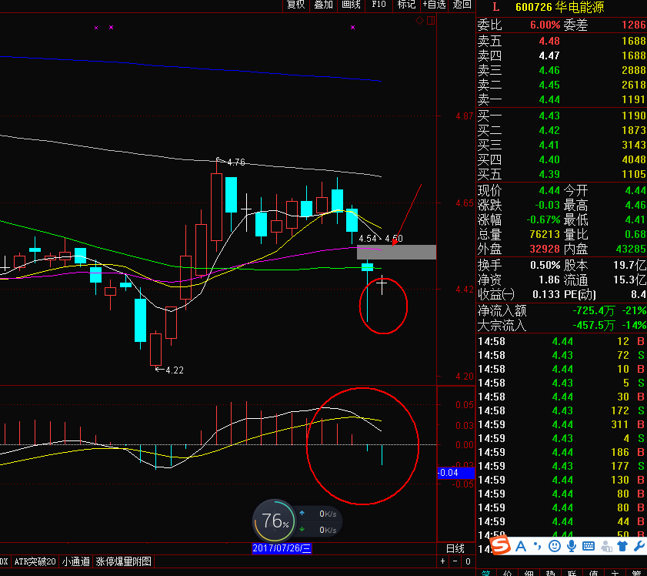The height and width of the screenshot is (576, 647).
Task: Click the 最高 4.46 value
Action: point(635,205)
